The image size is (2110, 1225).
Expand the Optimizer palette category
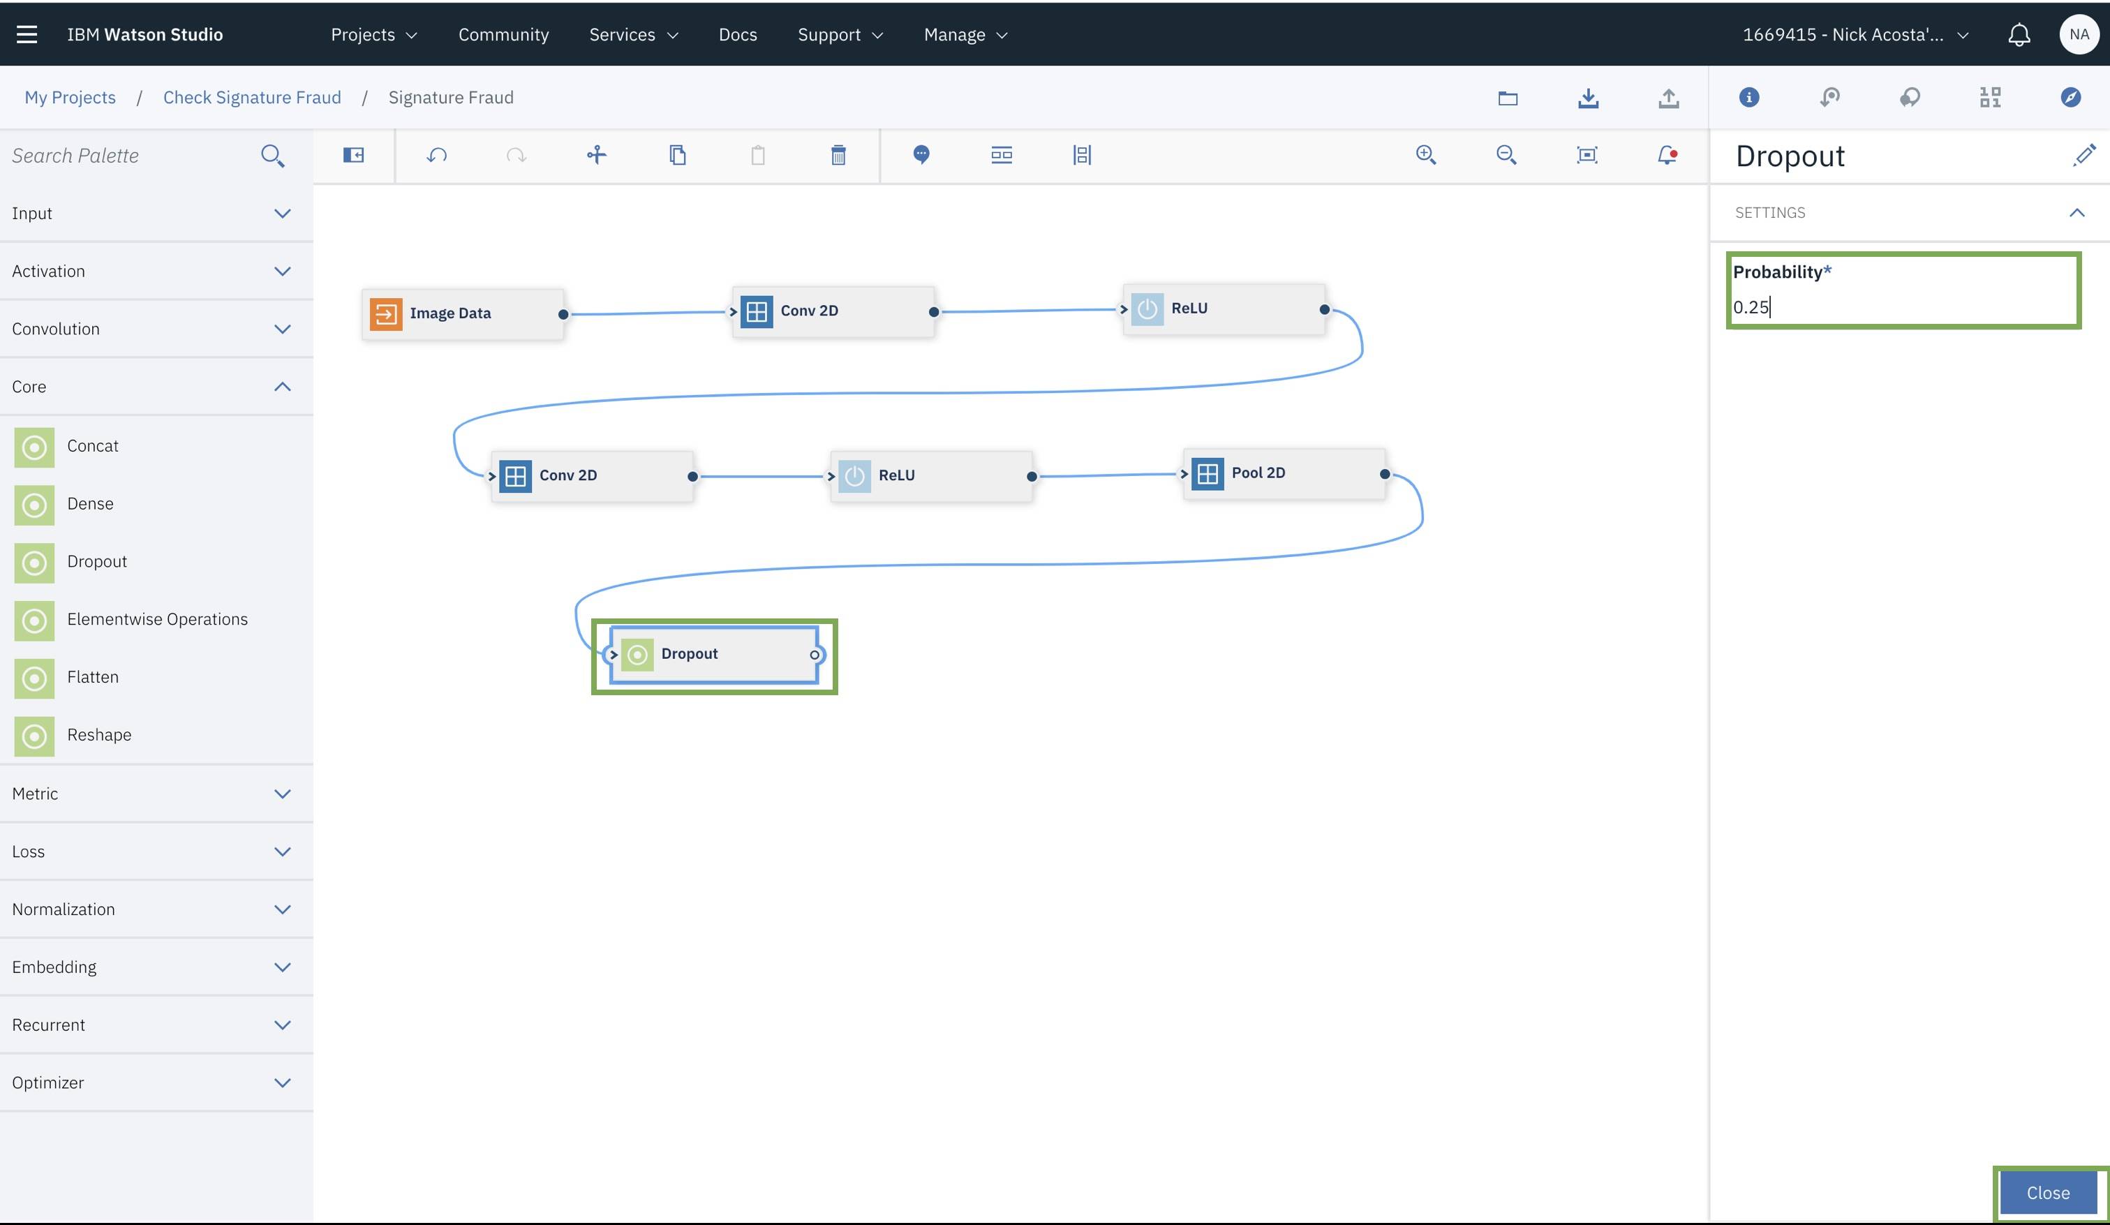coord(156,1083)
